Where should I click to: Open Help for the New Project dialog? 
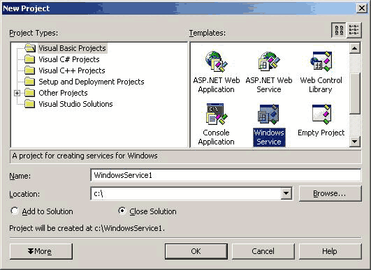click(x=330, y=251)
